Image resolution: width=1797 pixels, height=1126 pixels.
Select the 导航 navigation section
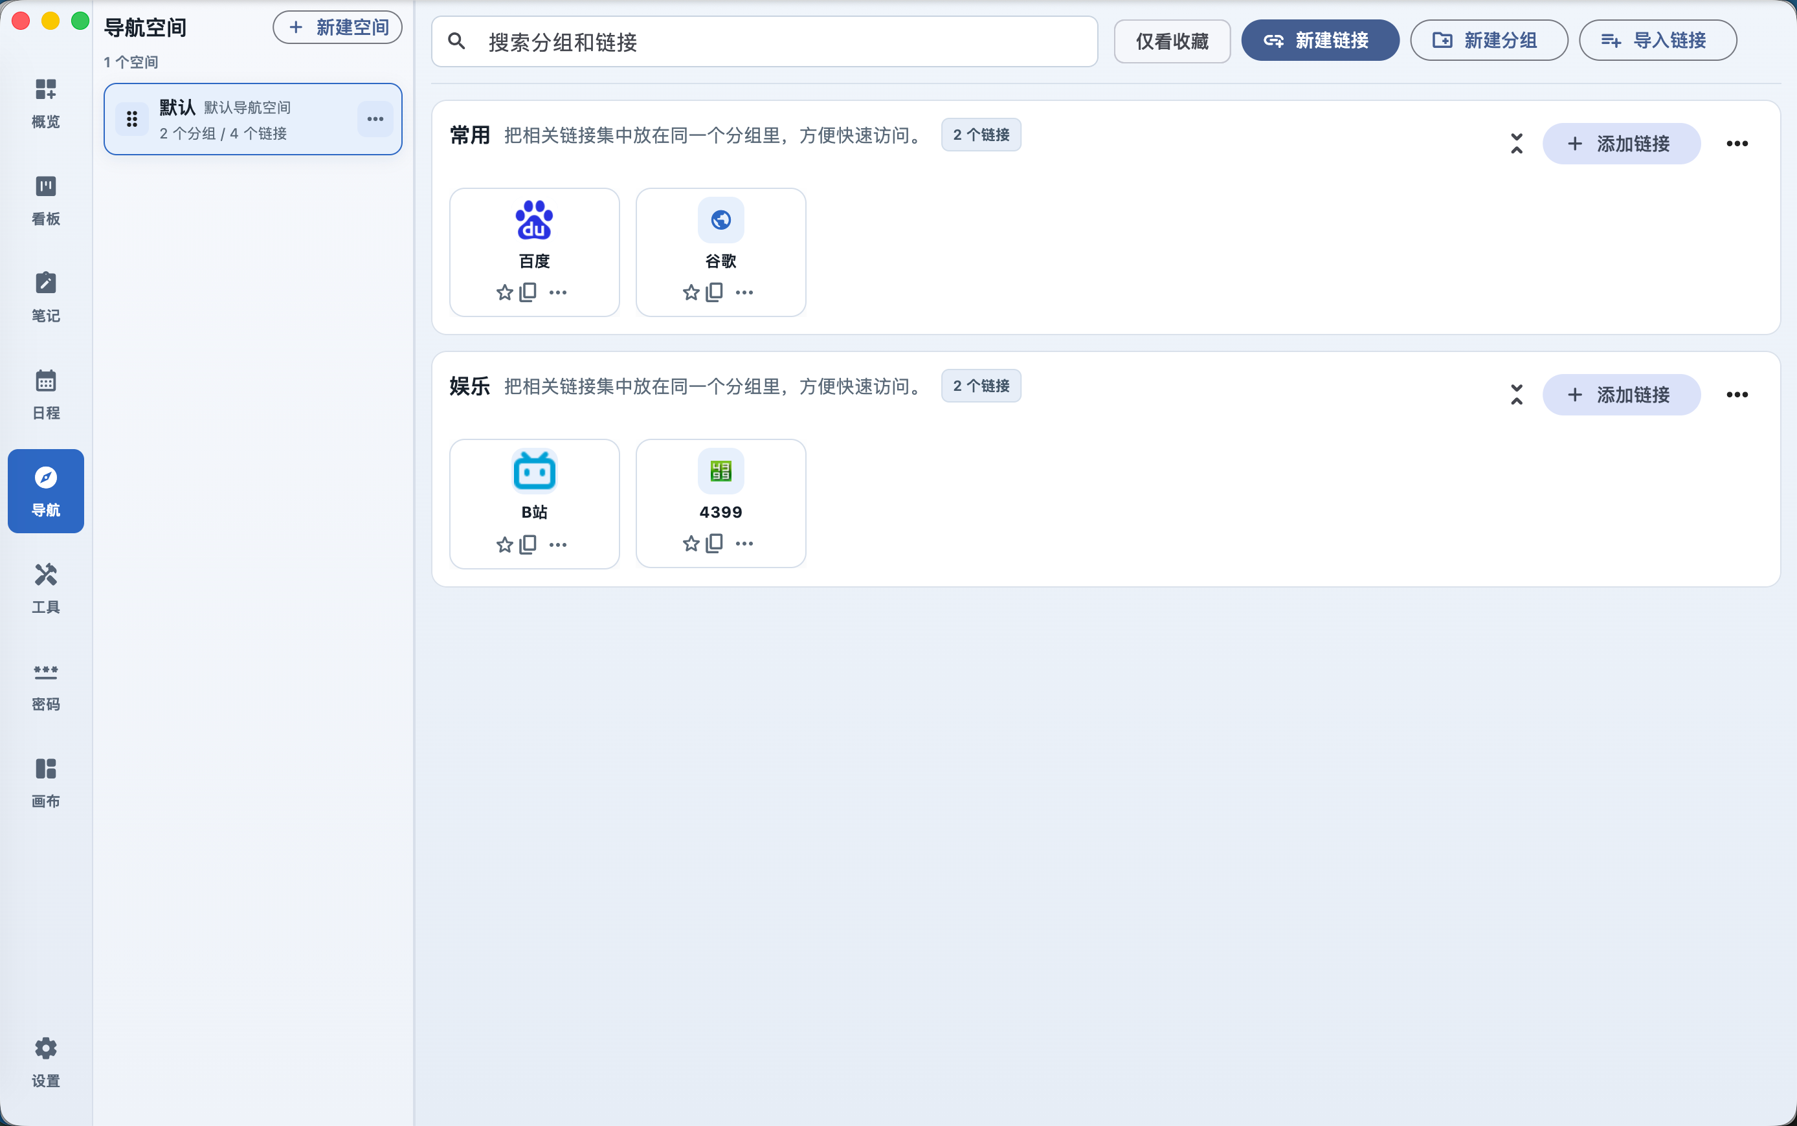coord(45,491)
